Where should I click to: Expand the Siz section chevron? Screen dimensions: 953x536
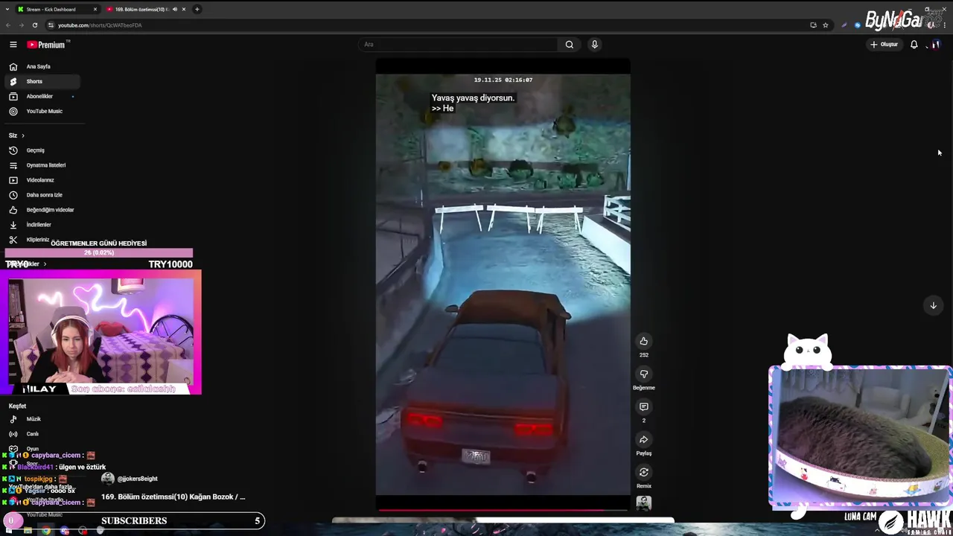[x=22, y=135]
